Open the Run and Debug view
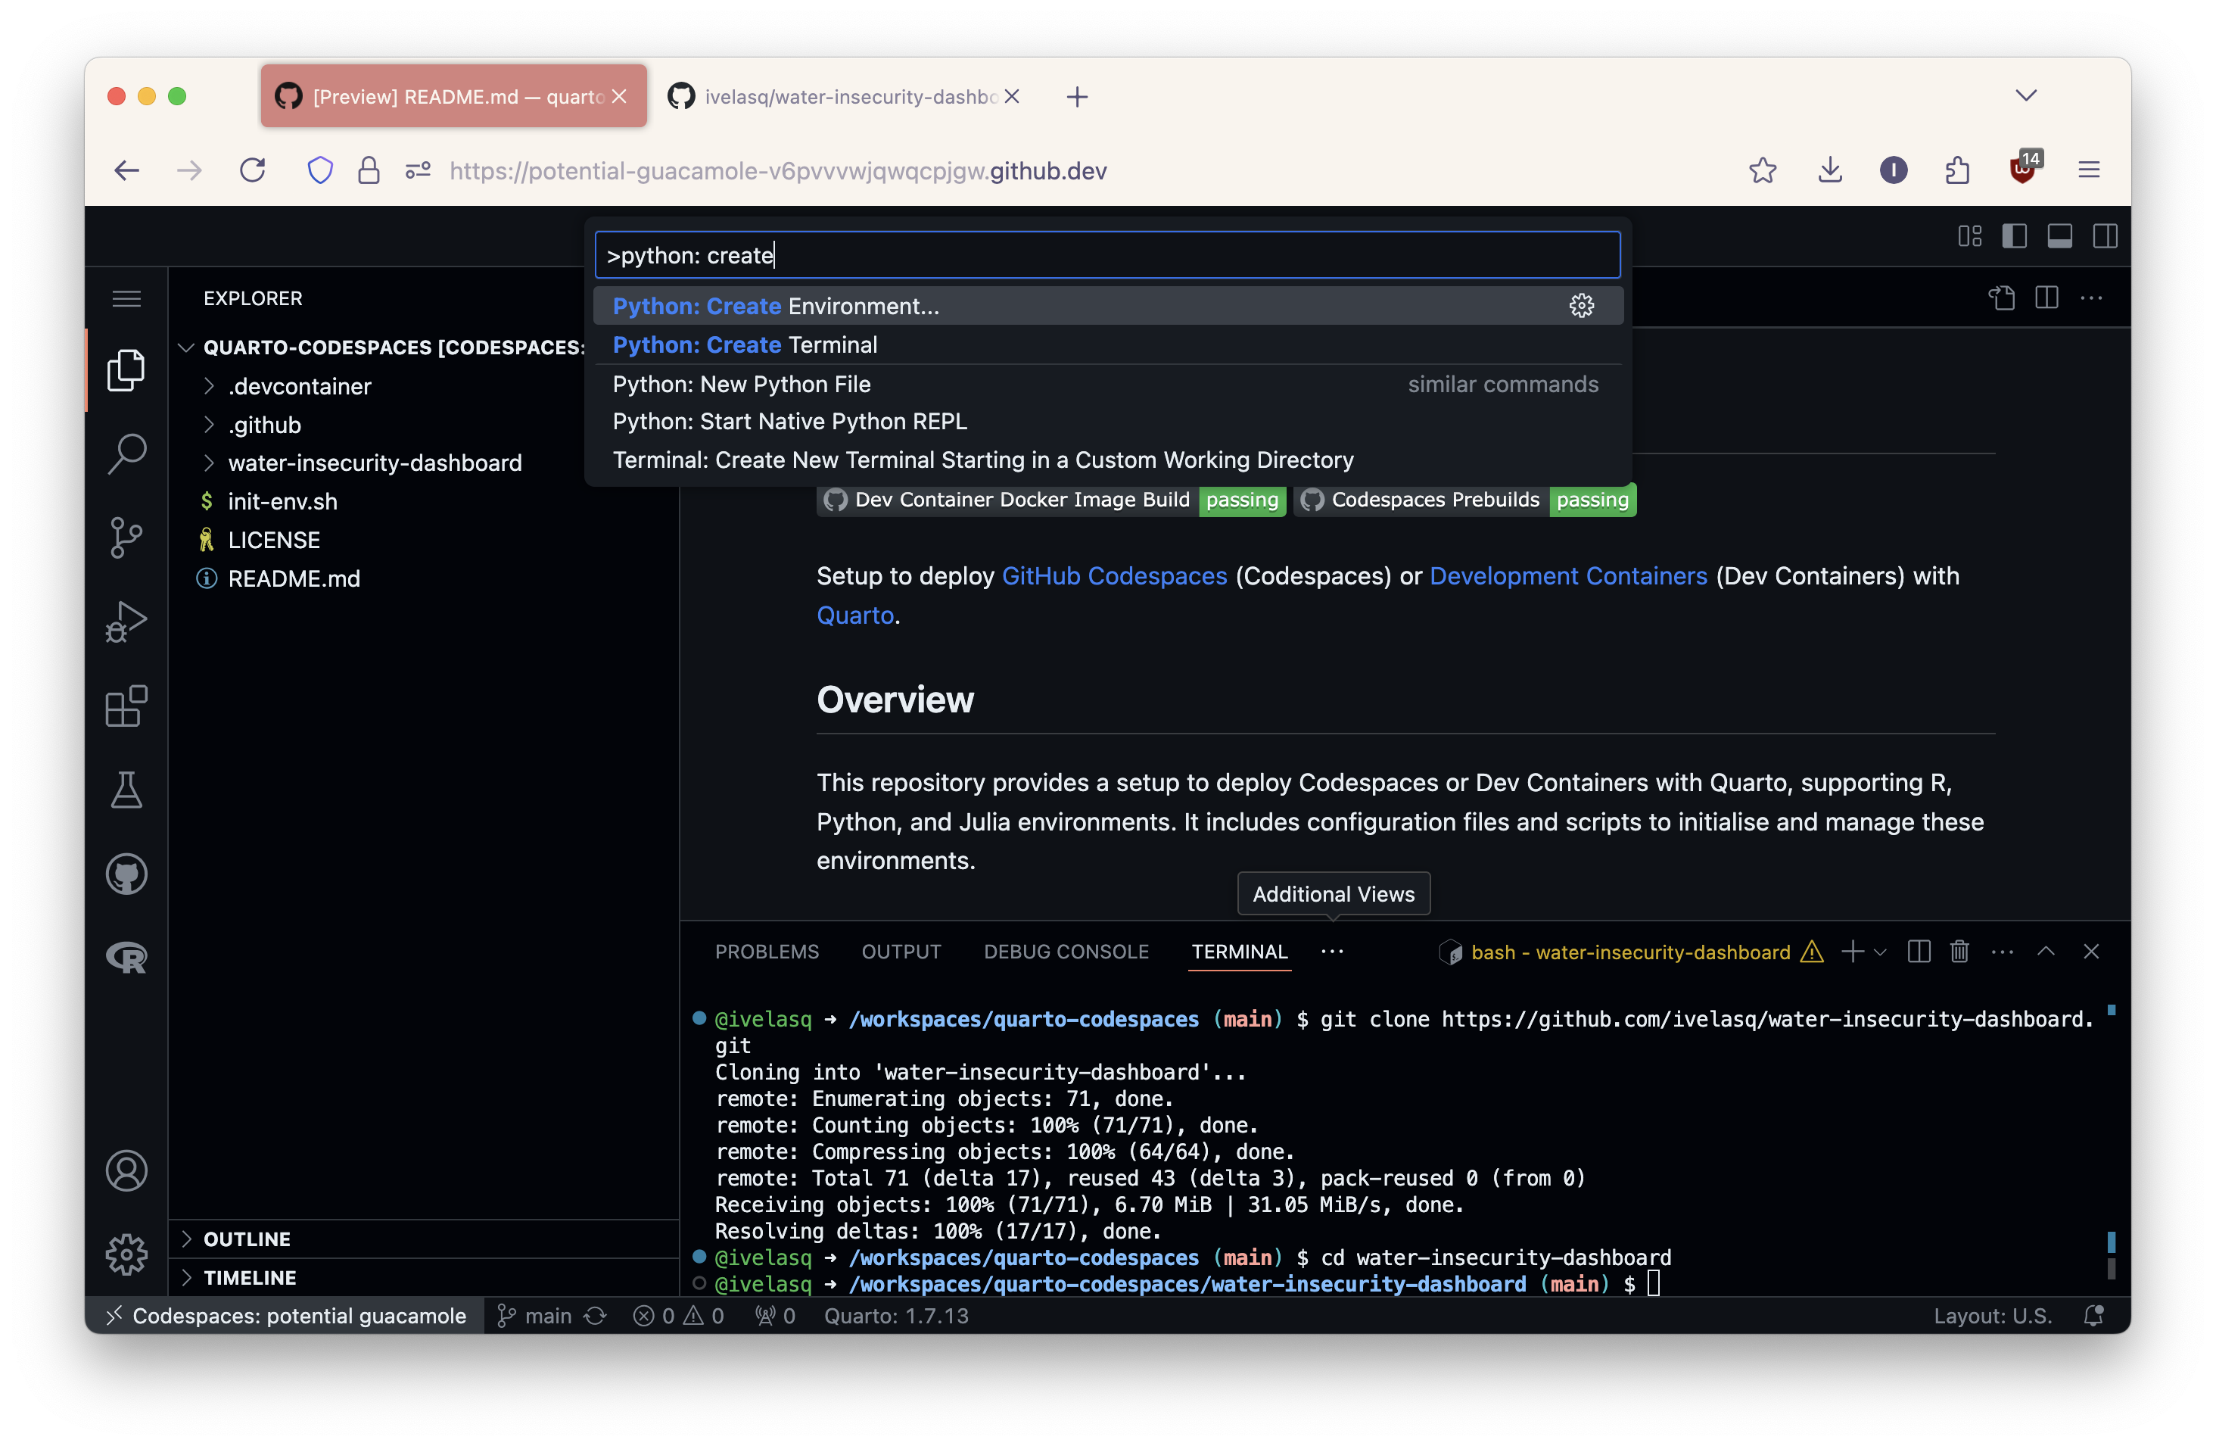 [126, 621]
